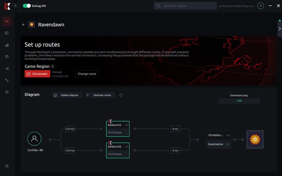Minimize the ExitLag window
Viewport: 282px width, 176px height.
[270, 6]
